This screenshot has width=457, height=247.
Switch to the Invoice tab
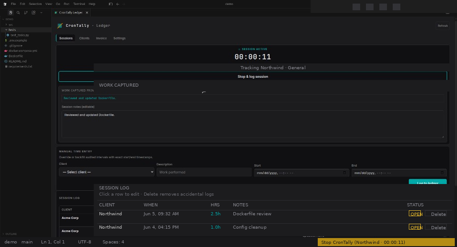tap(101, 38)
